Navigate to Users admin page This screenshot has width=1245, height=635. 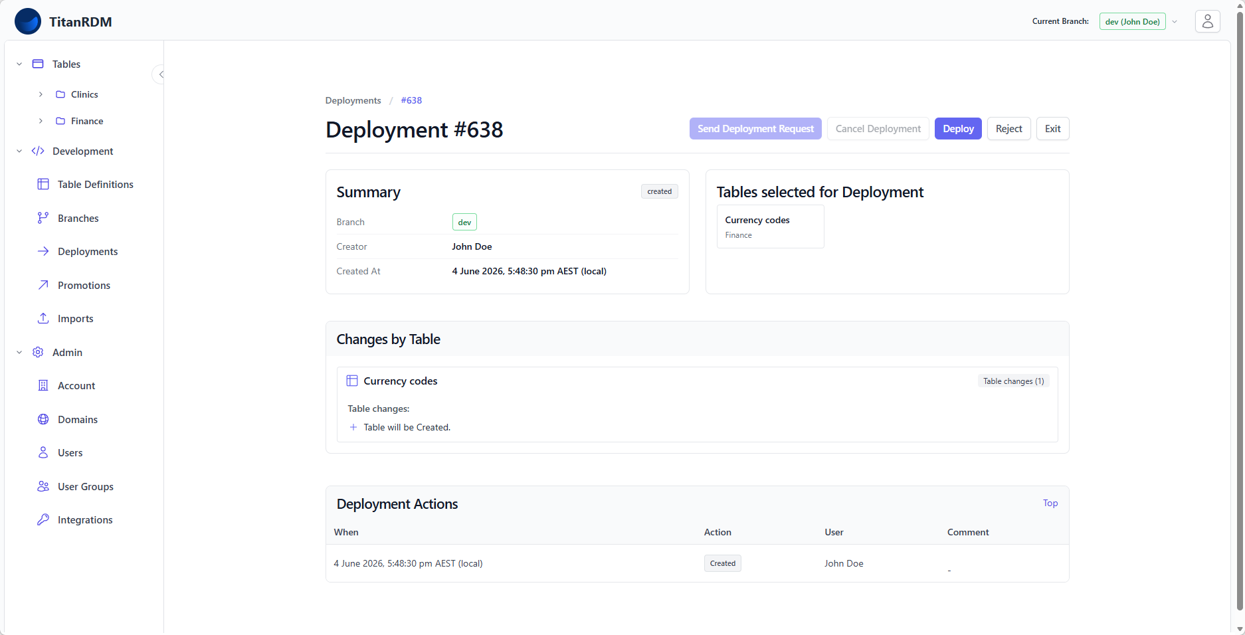coord(70,452)
